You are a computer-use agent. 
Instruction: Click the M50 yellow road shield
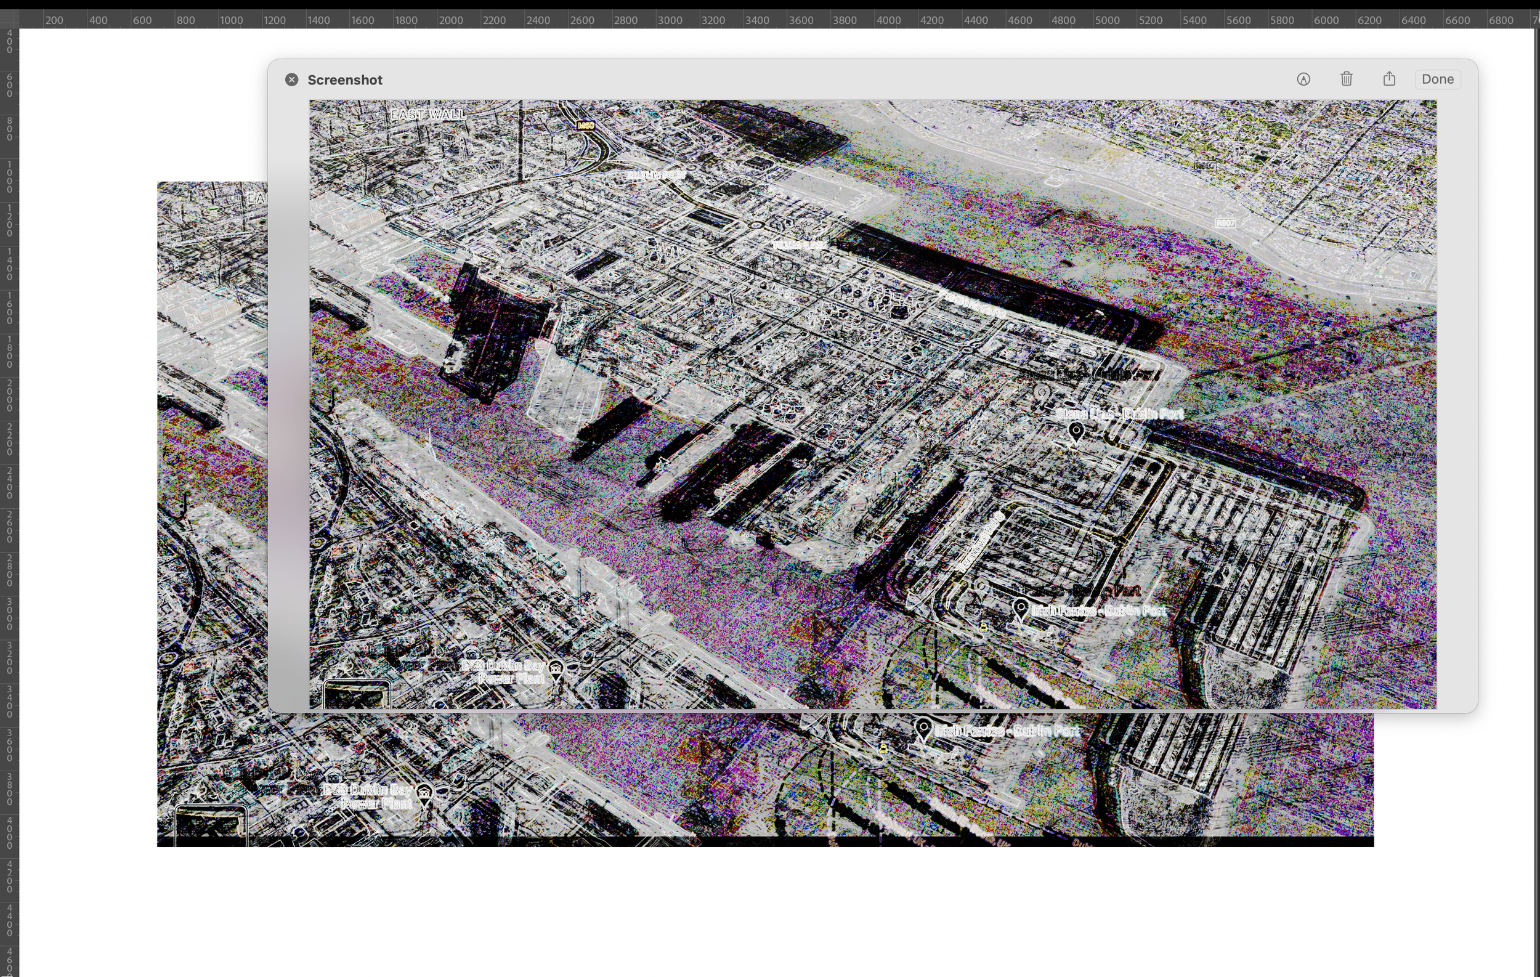coord(586,125)
